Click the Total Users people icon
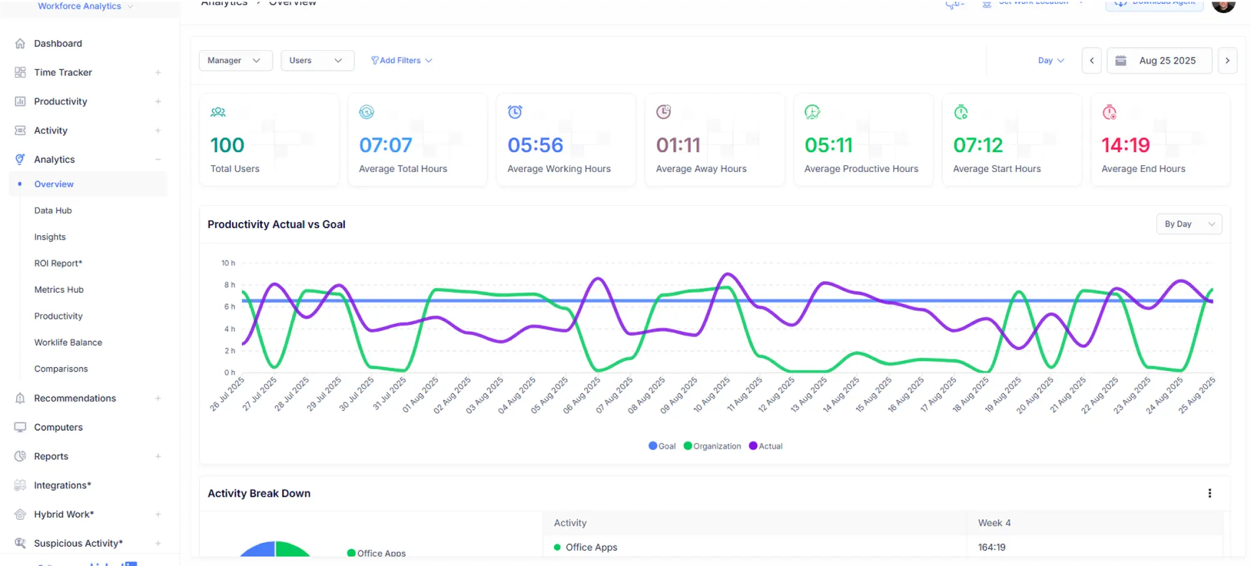This screenshot has width=1251, height=566. [218, 113]
